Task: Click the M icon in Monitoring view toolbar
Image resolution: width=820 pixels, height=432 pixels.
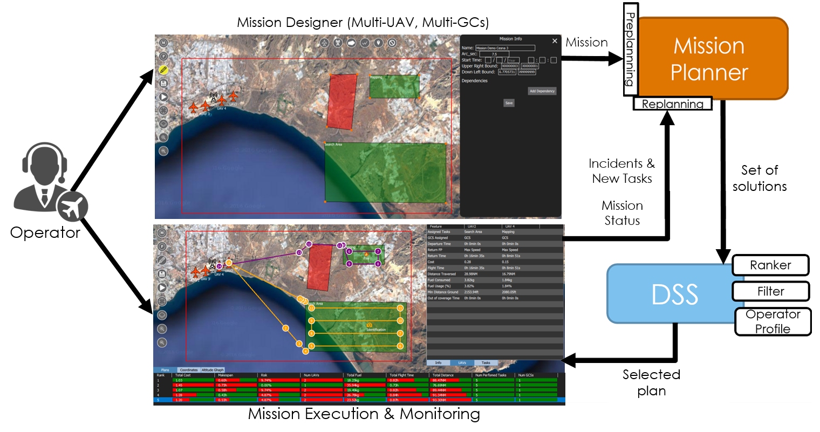Action: click(x=162, y=233)
